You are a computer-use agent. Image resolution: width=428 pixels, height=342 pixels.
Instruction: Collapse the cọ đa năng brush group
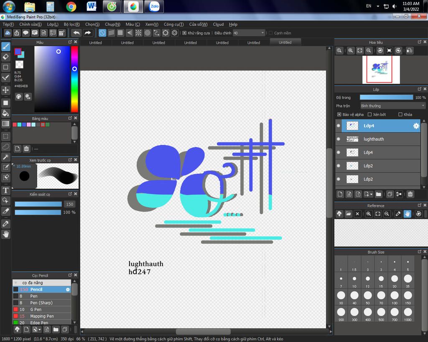pyautogui.click(x=15, y=283)
